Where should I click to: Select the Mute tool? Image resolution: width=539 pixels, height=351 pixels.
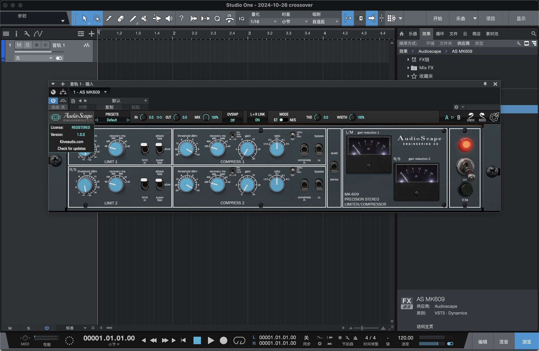[x=145, y=19]
